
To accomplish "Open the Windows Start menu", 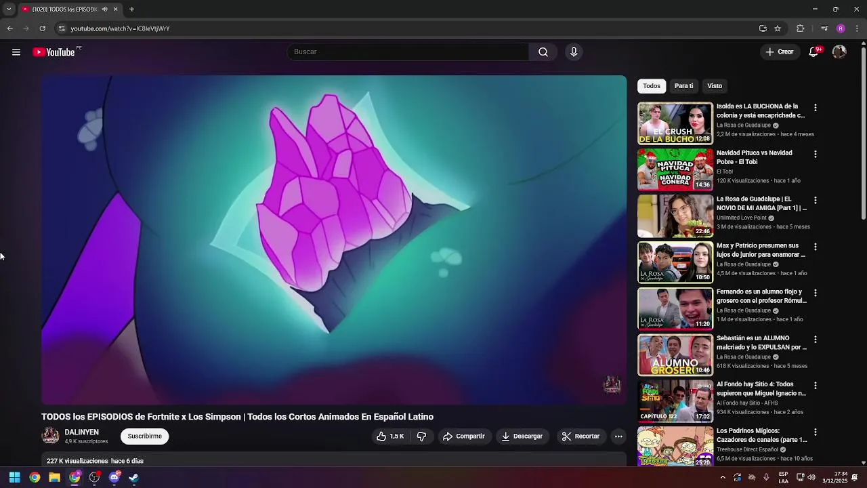I will [x=14, y=477].
